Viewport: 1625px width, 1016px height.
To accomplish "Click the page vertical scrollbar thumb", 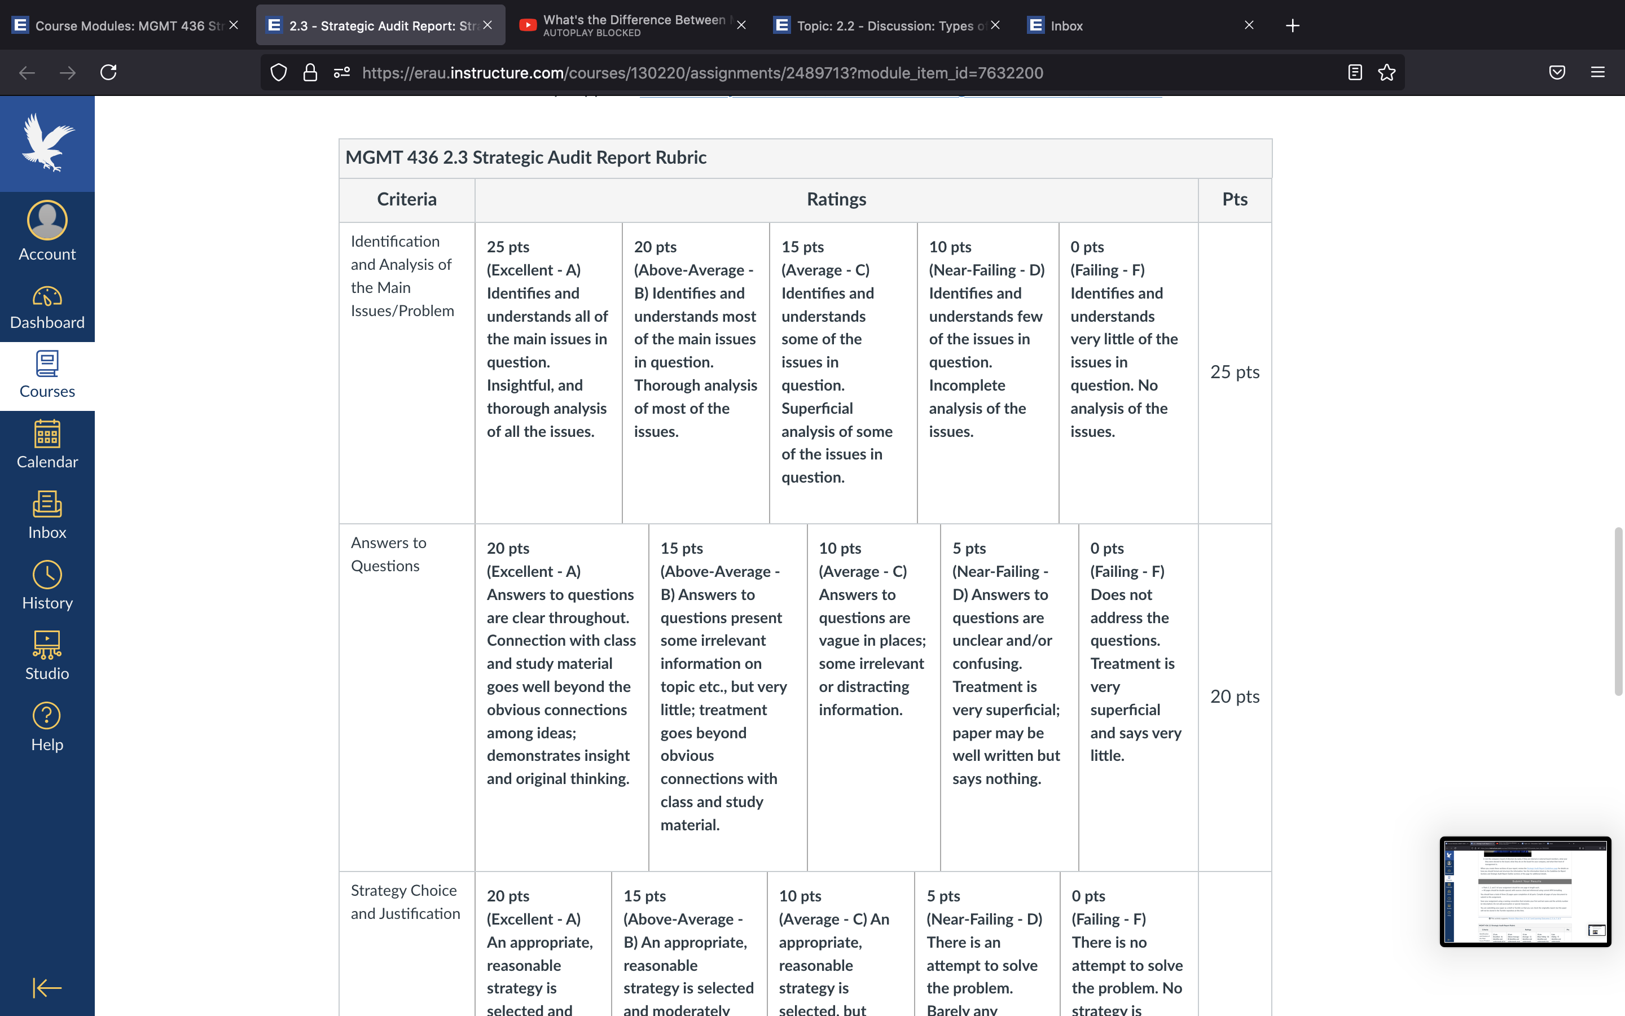I will point(1619,611).
